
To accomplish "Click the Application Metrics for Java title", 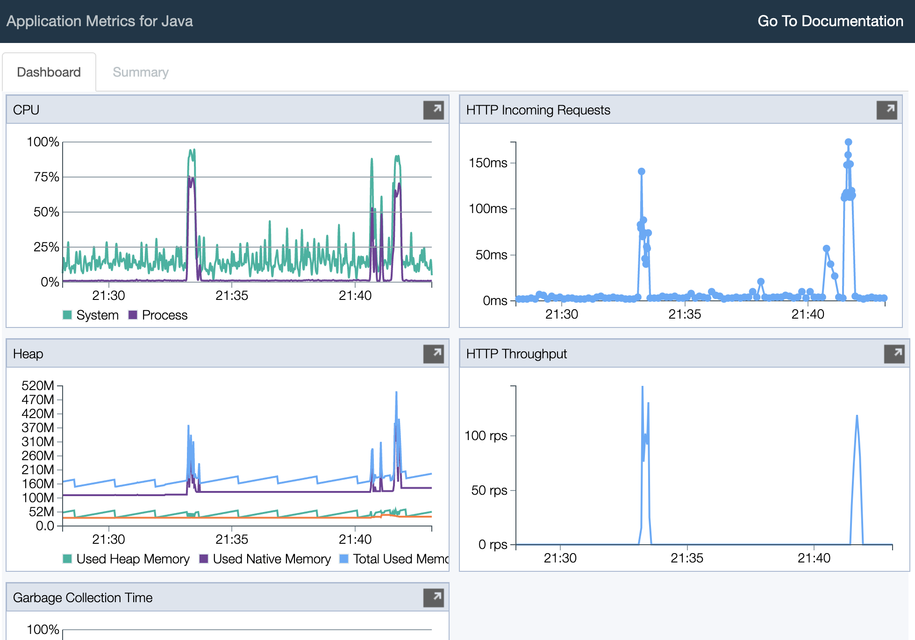I will [100, 21].
